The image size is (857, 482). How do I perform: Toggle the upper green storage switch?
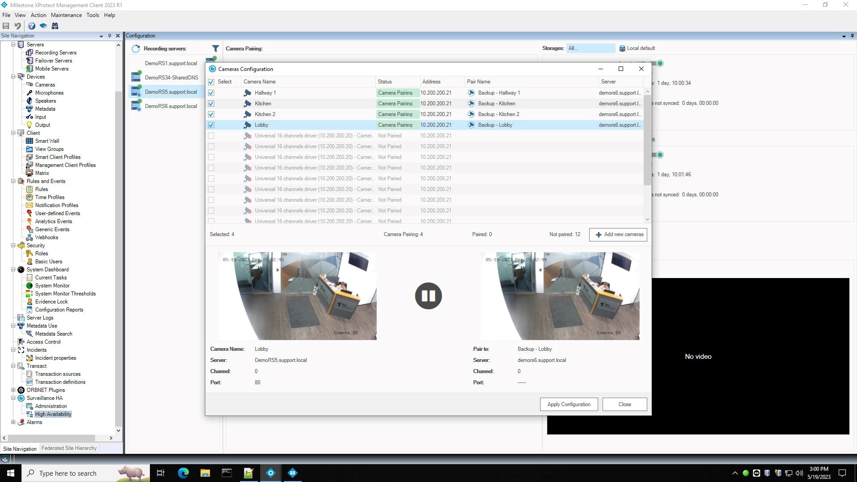(658, 63)
